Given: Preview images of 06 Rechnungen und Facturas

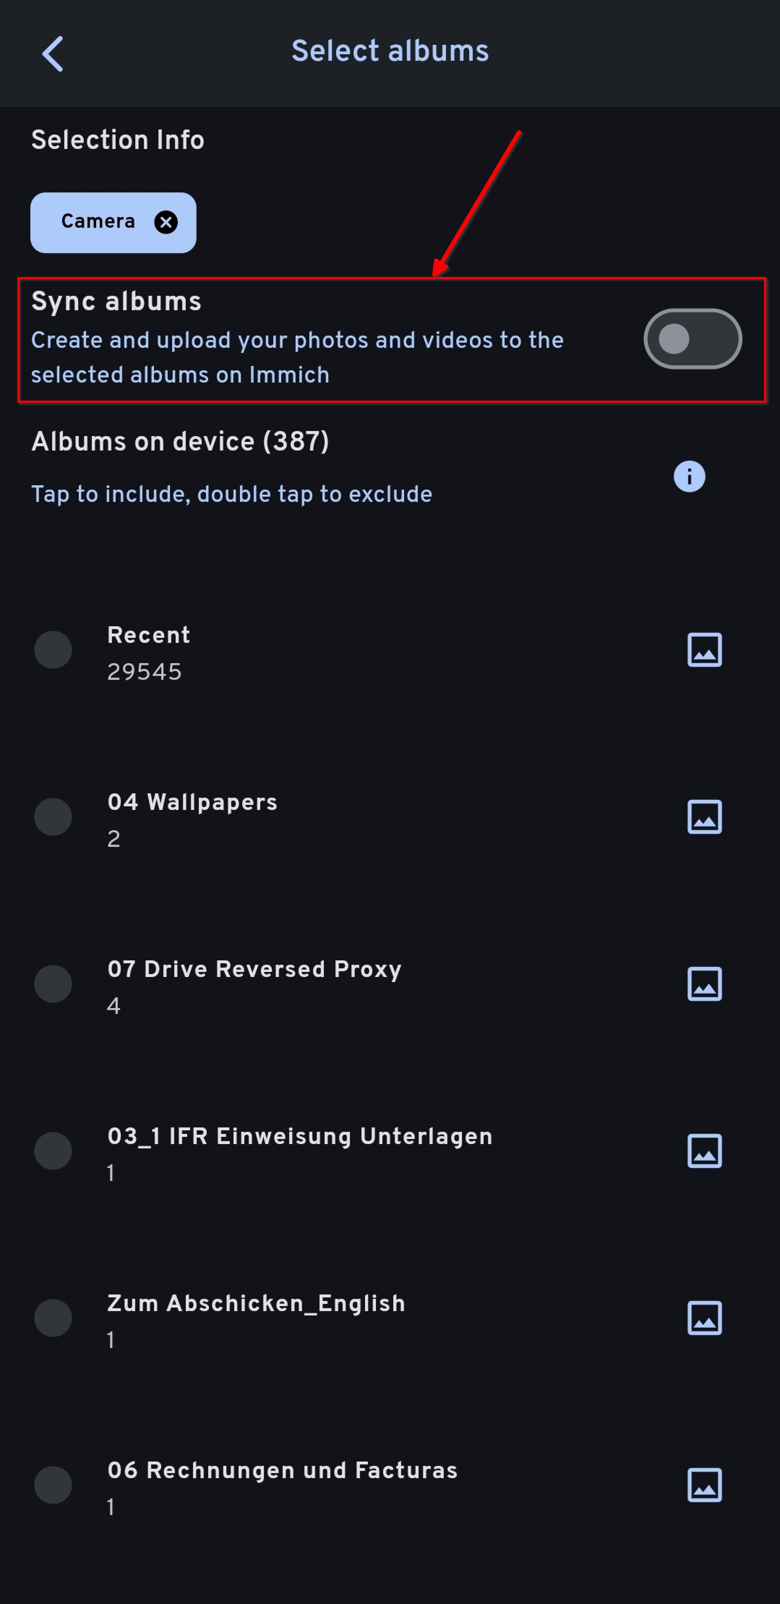Looking at the screenshot, I should (704, 1485).
